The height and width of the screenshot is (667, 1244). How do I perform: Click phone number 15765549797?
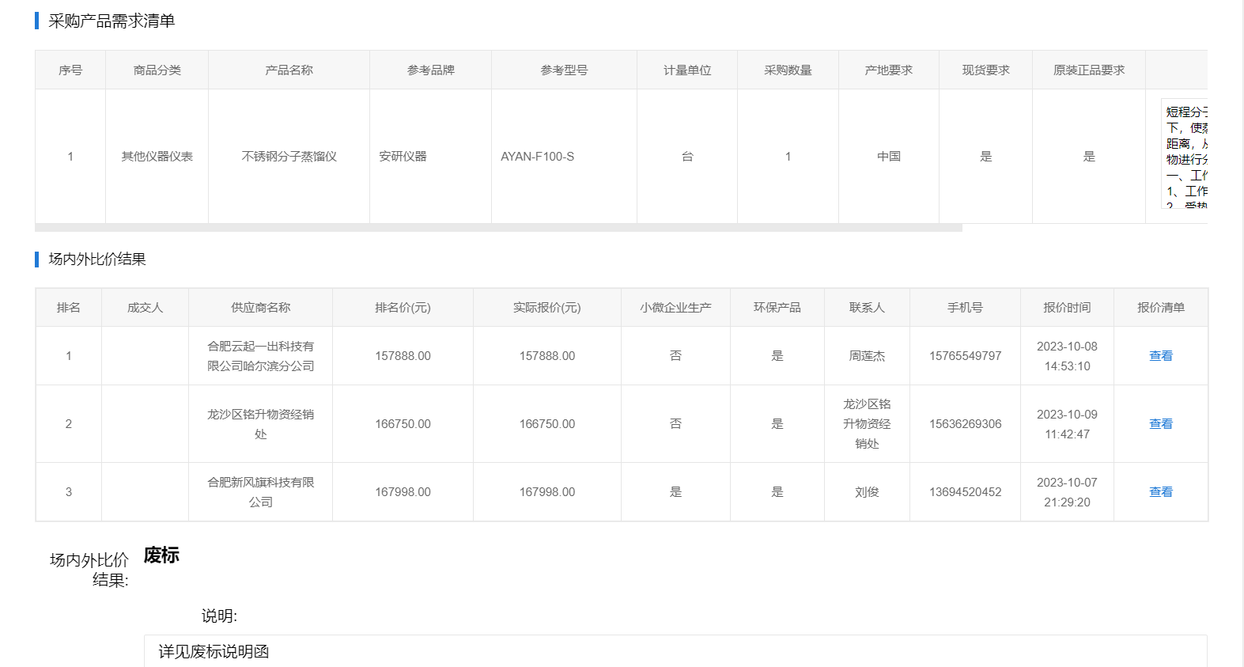965,356
